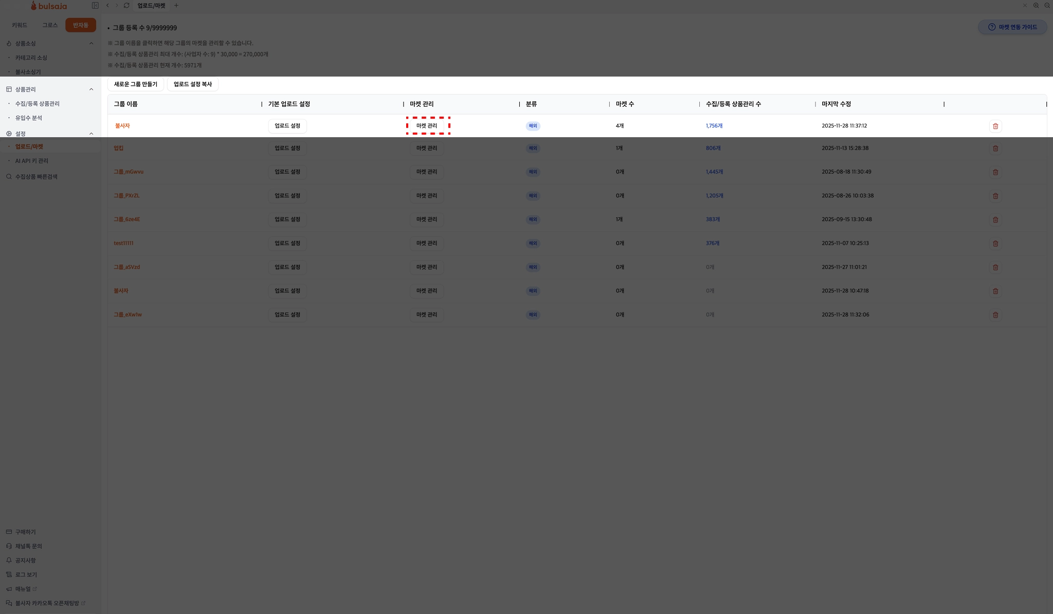1053x614 pixels.
Task: Click the zoom out magnifier icon
Action: pyautogui.click(x=1047, y=6)
